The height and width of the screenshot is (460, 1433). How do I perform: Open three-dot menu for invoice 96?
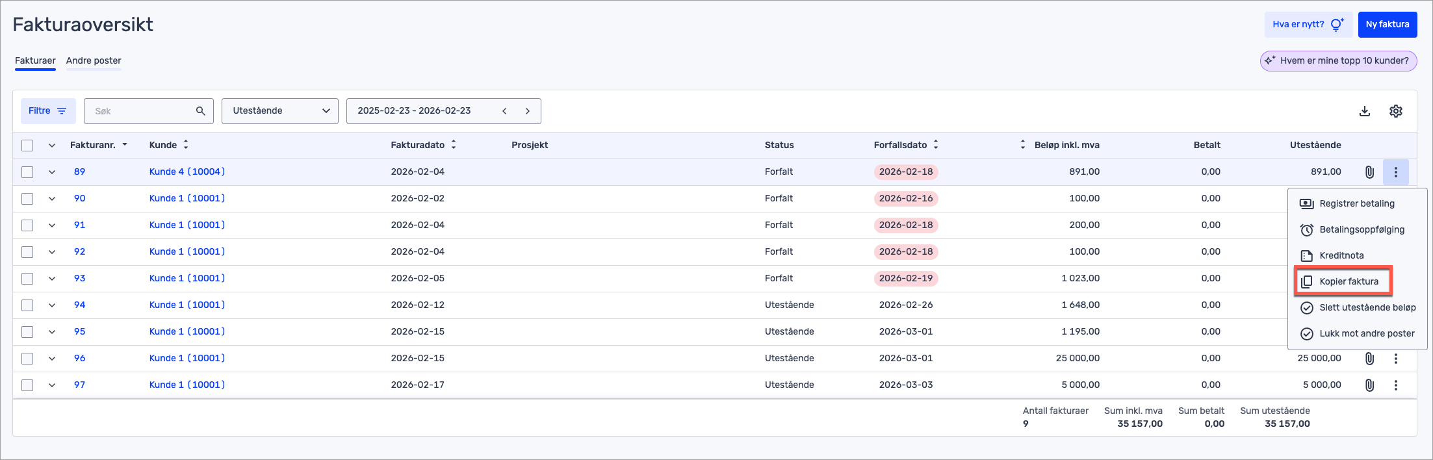coord(1395,359)
